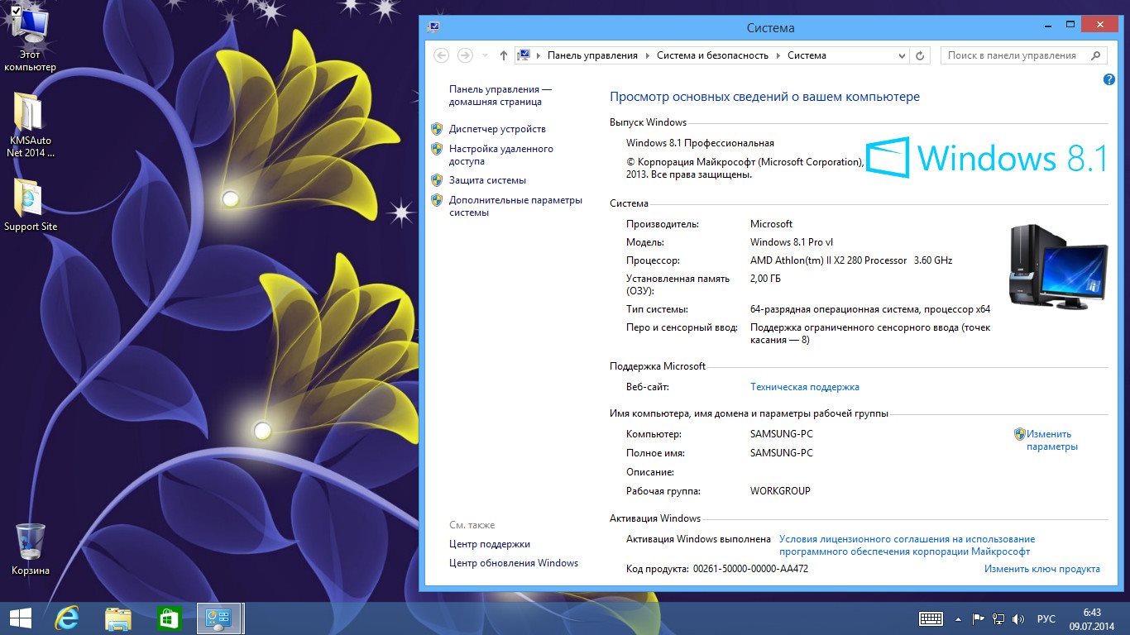
Task: Show hidden tray icons arrow
Action: click(958, 618)
